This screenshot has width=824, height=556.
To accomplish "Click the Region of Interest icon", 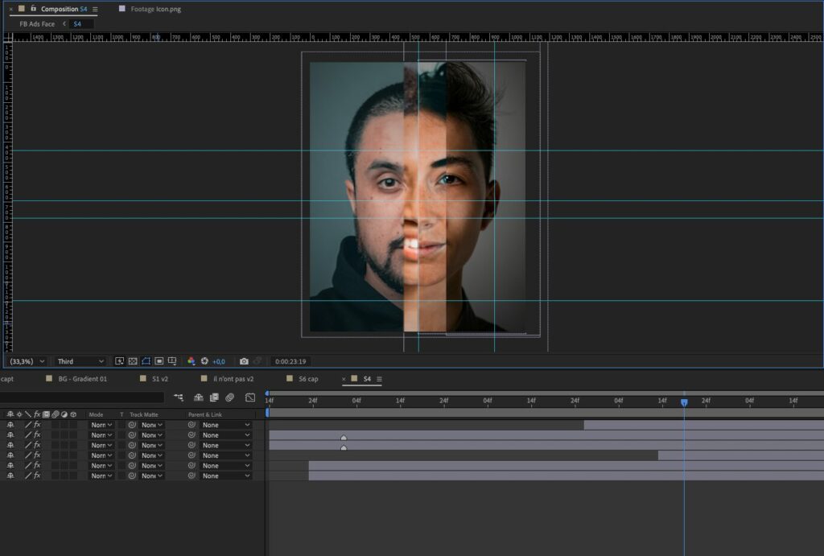I will [159, 362].
